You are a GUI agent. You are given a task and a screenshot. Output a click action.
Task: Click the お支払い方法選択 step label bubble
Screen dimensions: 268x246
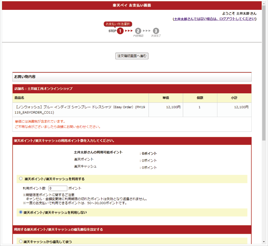118,24
